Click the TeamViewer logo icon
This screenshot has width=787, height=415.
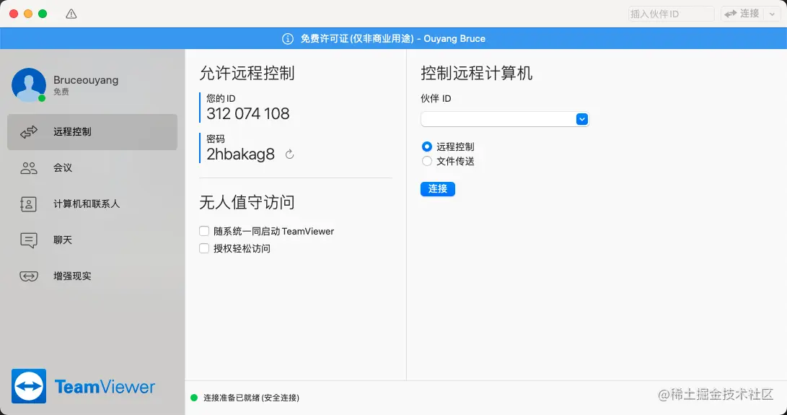click(29, 386)
